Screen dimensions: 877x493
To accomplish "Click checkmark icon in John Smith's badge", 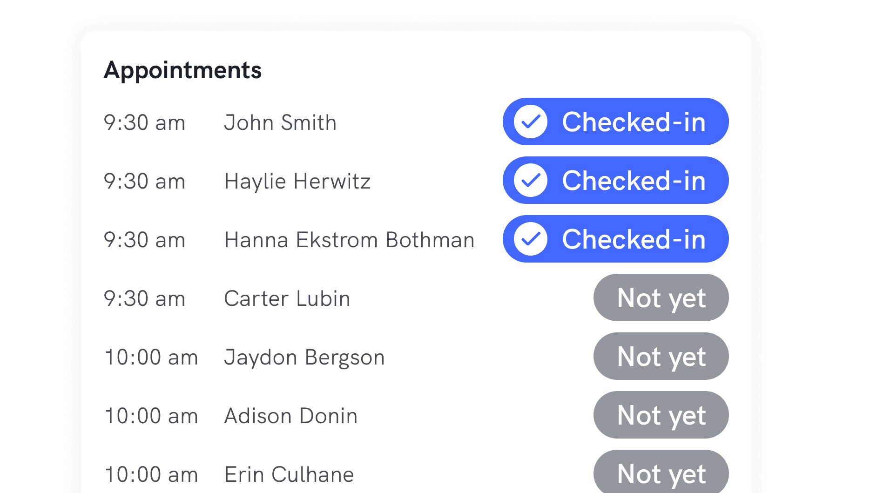I will coord(530,122).
